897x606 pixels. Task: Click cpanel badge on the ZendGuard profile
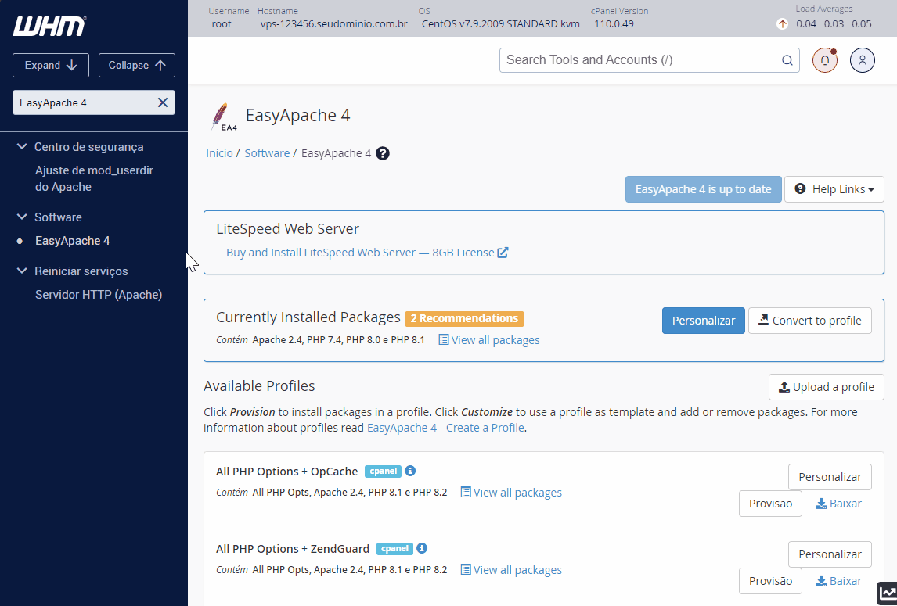pos(394,548)
